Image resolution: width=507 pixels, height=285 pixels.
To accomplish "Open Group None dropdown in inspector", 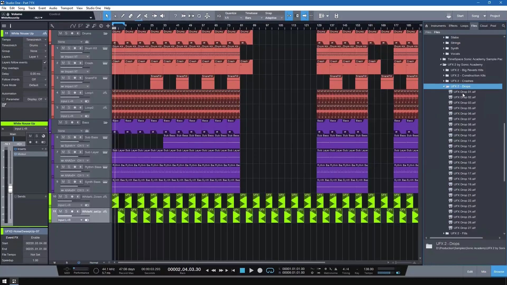I will coord(36,51).
